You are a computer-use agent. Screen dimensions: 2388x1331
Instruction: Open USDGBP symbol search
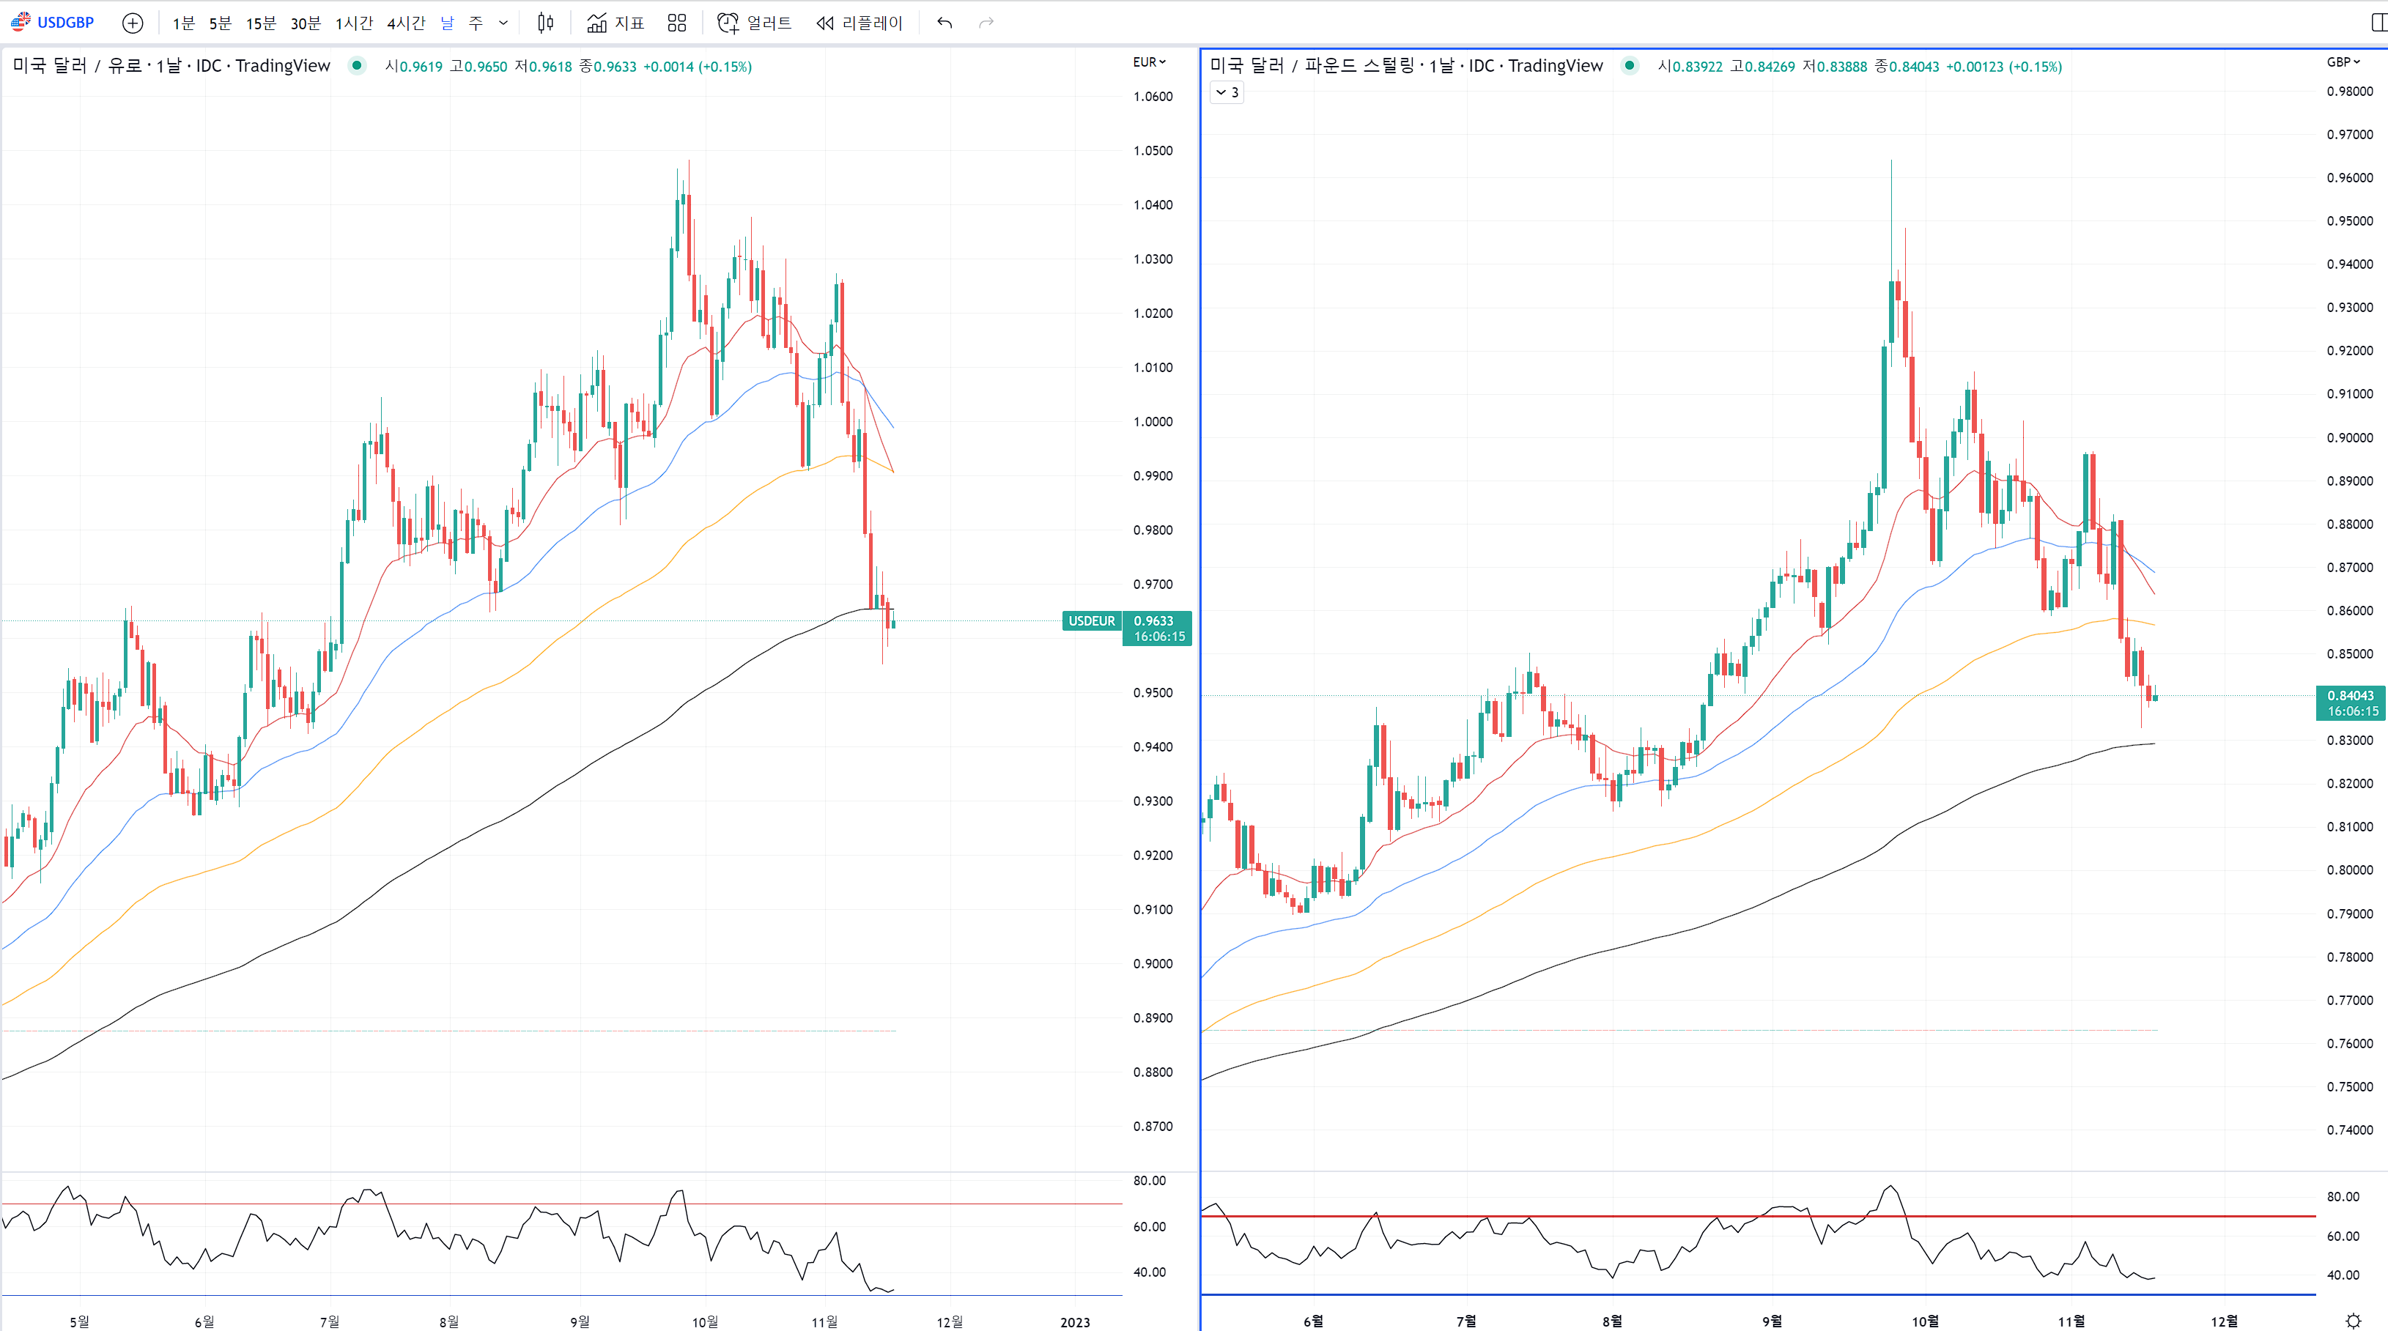point(53,22)
